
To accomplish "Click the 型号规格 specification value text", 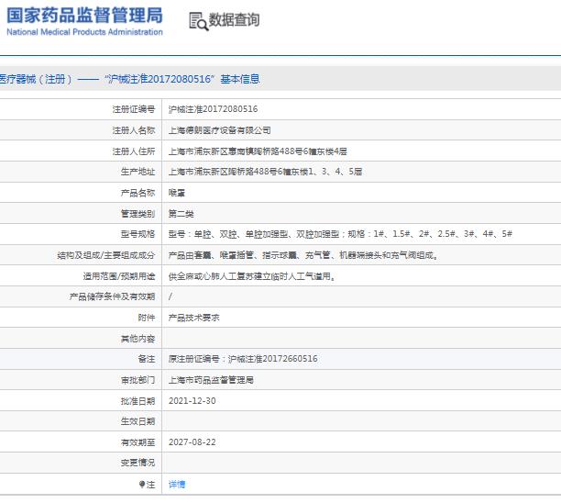I will [x=340, y=234].
